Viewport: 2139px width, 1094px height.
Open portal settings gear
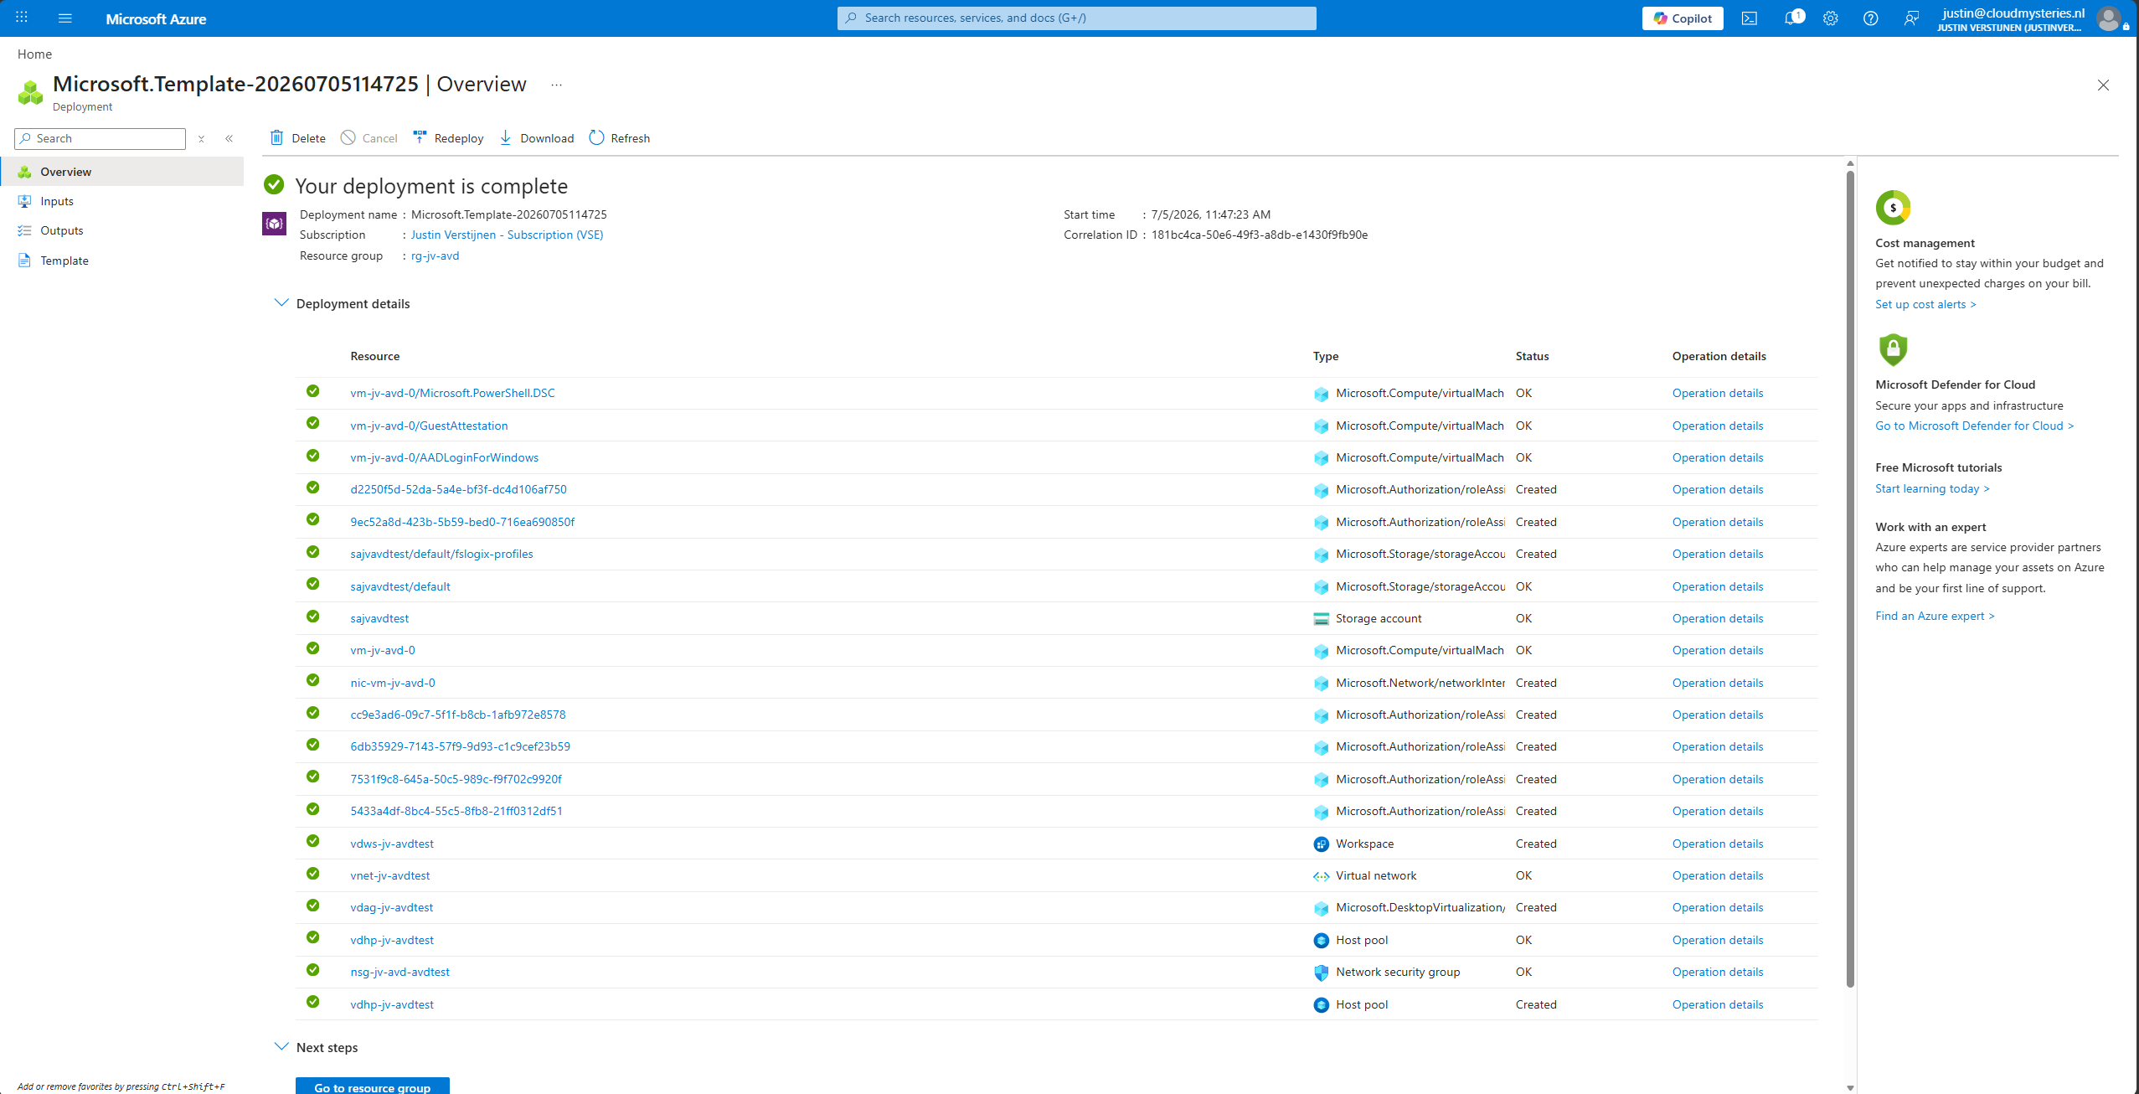pyautogui.click(x=1831, y=18)
